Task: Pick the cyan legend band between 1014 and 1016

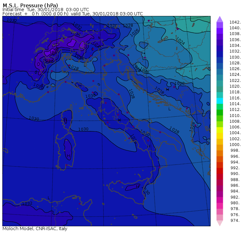Action: [x=220, y=101]
